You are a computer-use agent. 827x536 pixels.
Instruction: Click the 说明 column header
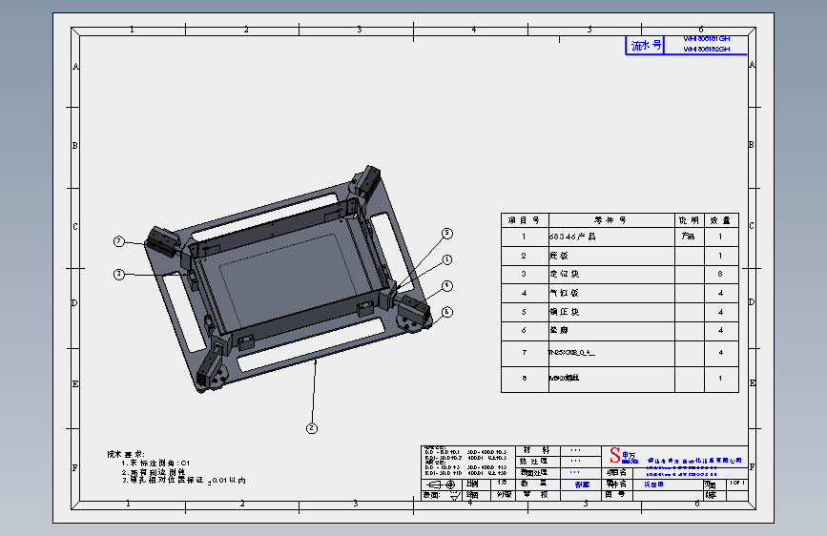click(x=689, y=220)
